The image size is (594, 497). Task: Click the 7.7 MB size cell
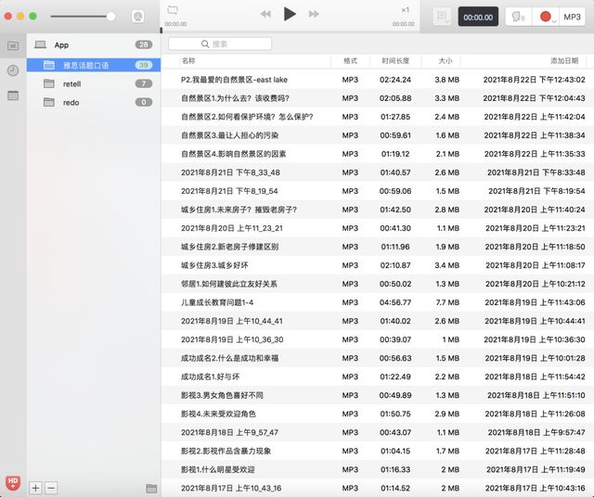(x=447, y=302)
